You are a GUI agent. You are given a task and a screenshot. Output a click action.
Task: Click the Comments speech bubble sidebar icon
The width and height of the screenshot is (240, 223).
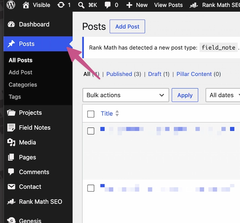pos(11,172)
